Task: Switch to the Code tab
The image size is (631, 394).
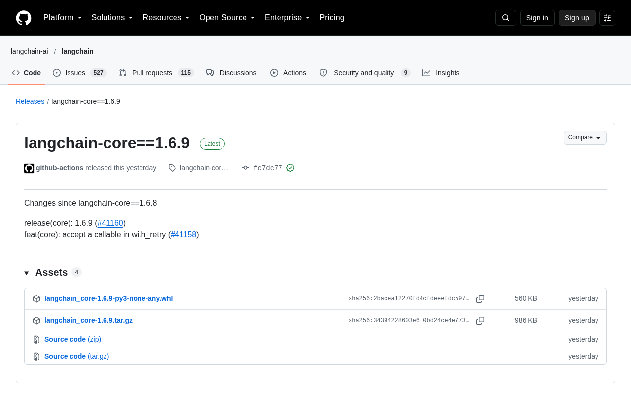Action: point(27,73)
